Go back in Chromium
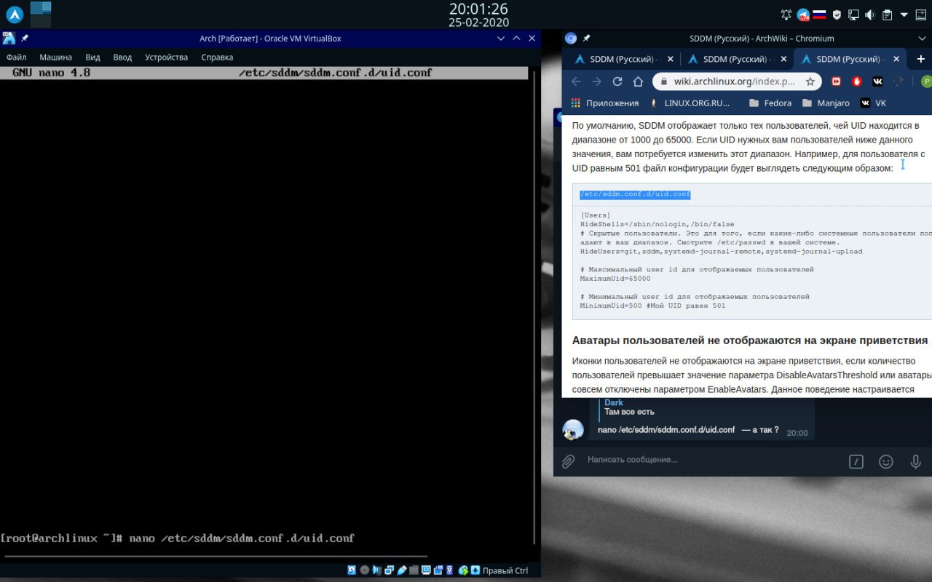The image size is (932, 582). point(576,81)
